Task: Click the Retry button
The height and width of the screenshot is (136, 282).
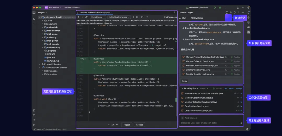Action: 185,81
